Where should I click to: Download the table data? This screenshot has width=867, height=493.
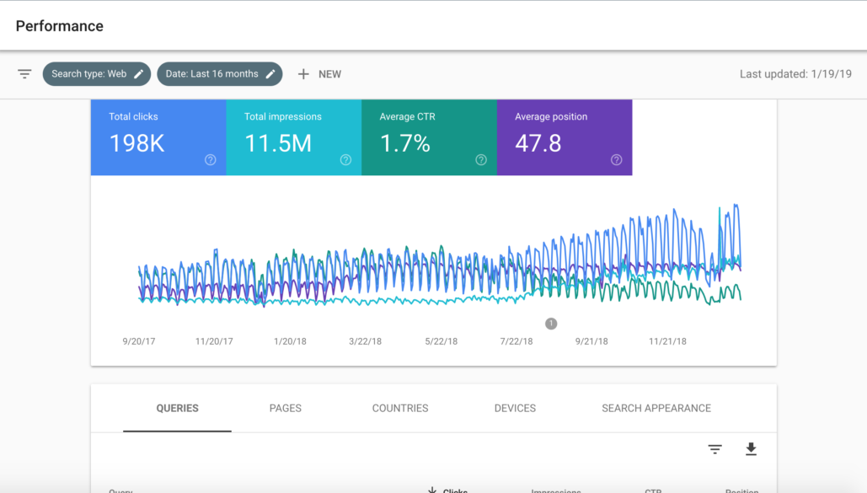coord(751,448)
